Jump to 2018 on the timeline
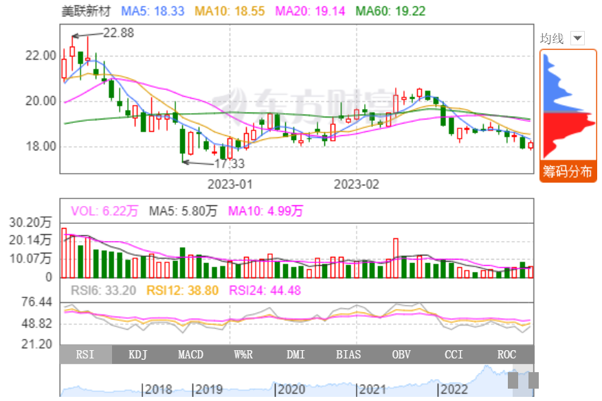The width and height of the screenshot is (602, 401). coord(159,389)
